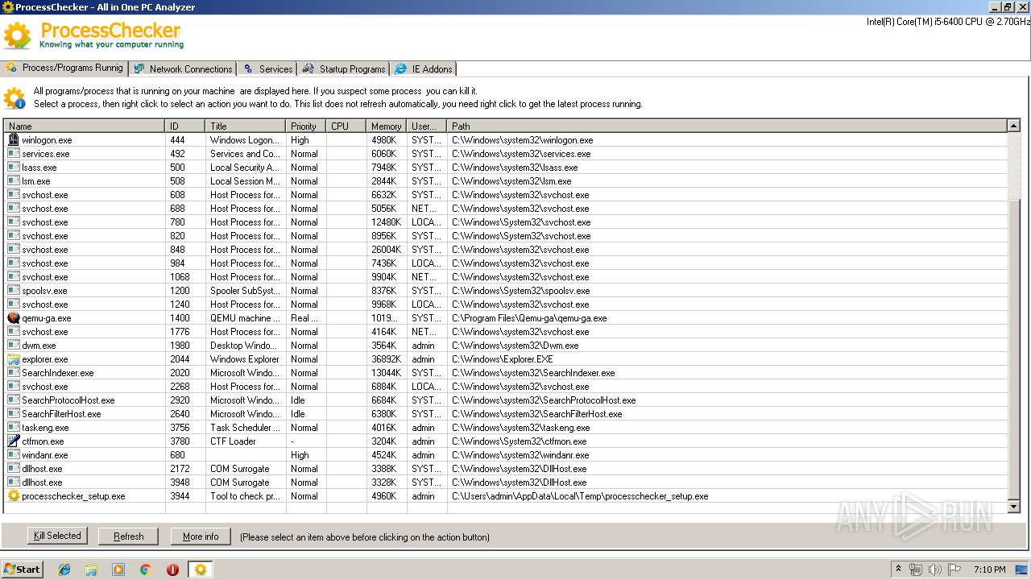Switch to Process/Programs Running tab
This screenshot has width=1031, height=580.
(64, 68)
